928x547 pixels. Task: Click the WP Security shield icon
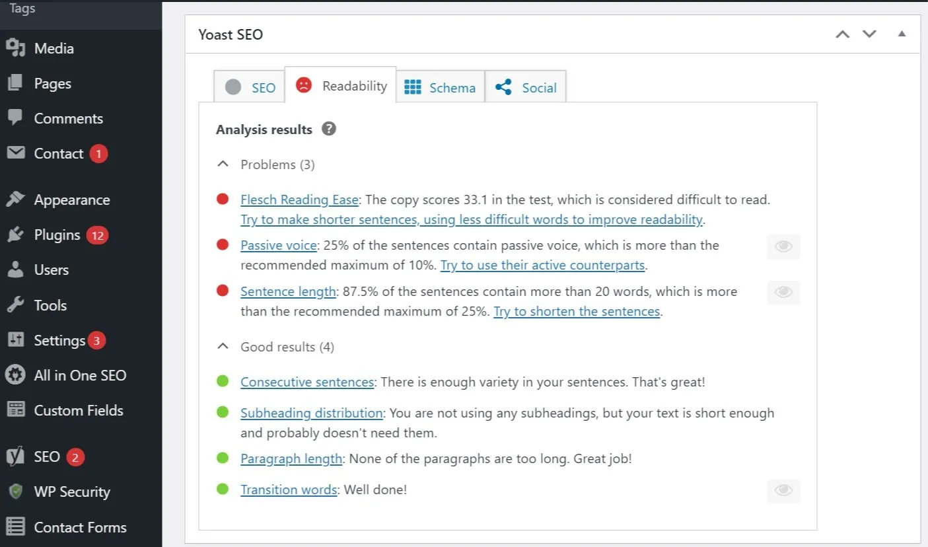(x=15, y=492)
